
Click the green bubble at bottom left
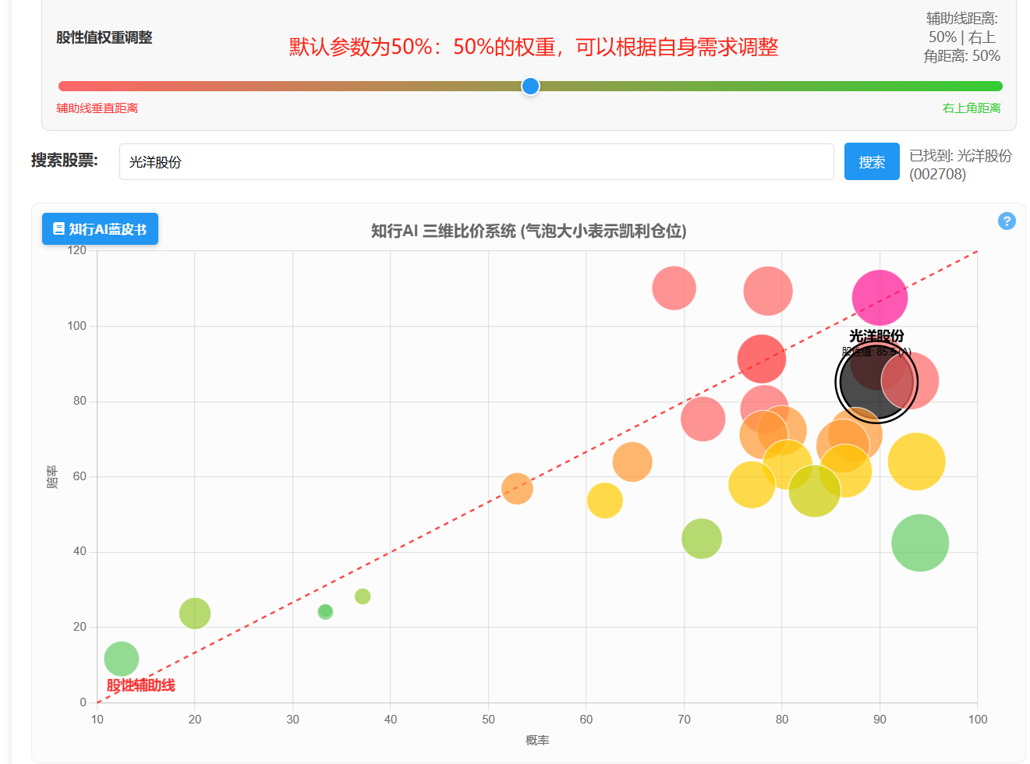(x=122, y=659)
